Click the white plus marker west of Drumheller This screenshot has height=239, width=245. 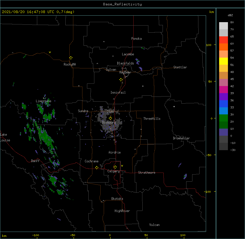[x=174, y=106]
